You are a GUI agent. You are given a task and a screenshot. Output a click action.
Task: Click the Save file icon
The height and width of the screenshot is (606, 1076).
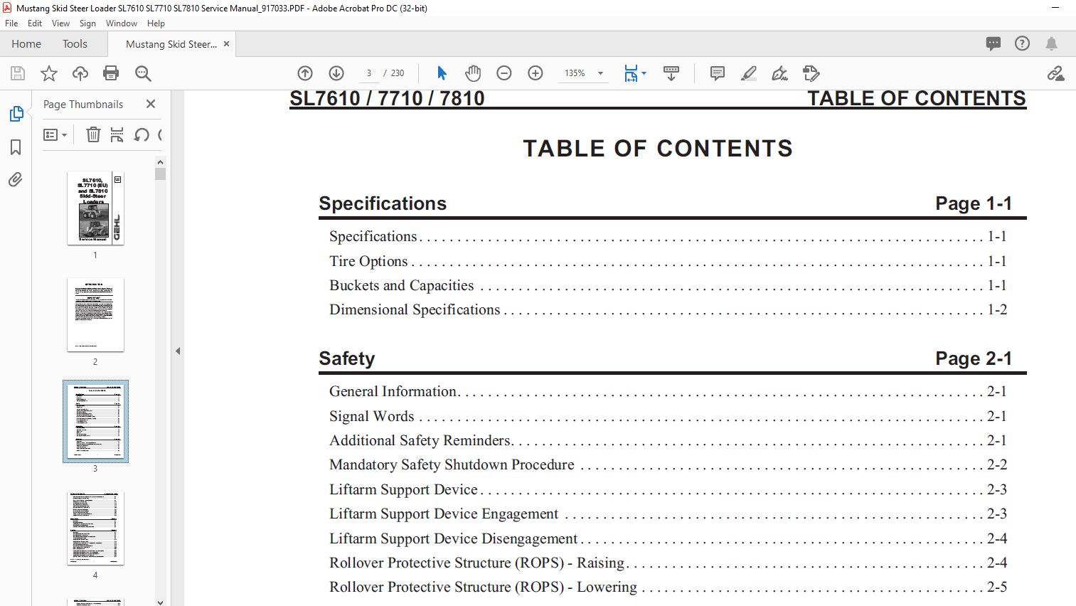[x=18, y=73]
